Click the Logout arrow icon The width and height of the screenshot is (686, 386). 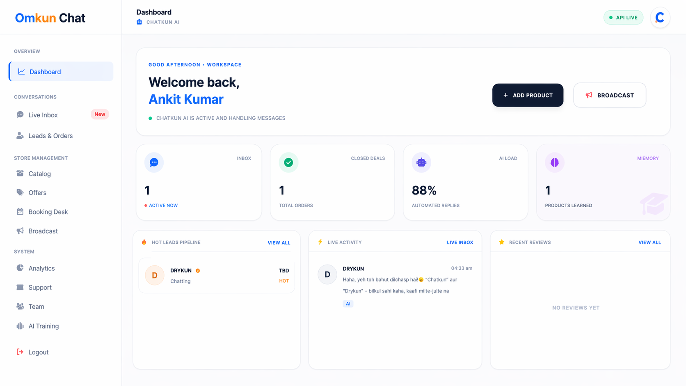click(x=20, y=352)
